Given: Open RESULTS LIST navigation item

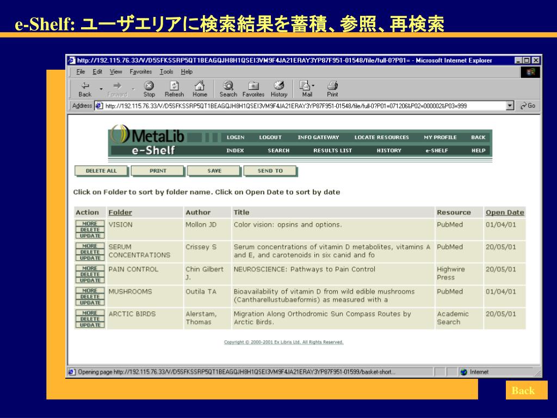Looking at the screenshot, I should [x=332, y=150].
